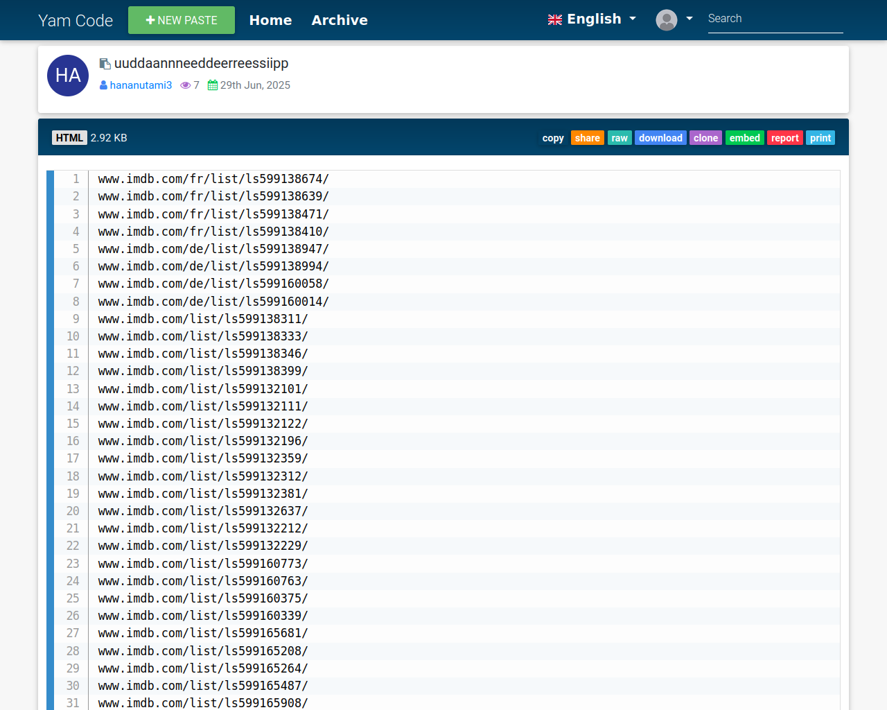Open the user avatar account icon

667,20
